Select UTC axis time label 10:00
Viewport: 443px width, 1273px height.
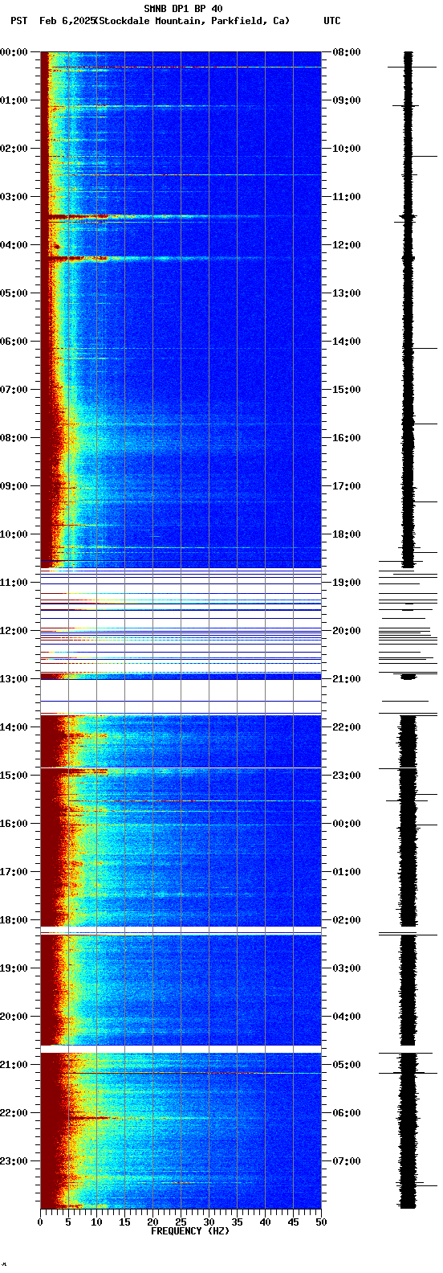point(347,149)
